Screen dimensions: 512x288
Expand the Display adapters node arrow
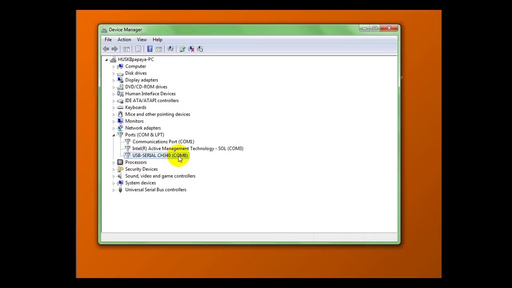114,80
